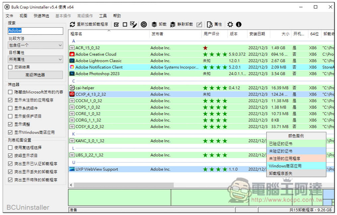Click the info circle icon in toolbar
Screen dimensions: 337x215
click(x=239, y=25)
